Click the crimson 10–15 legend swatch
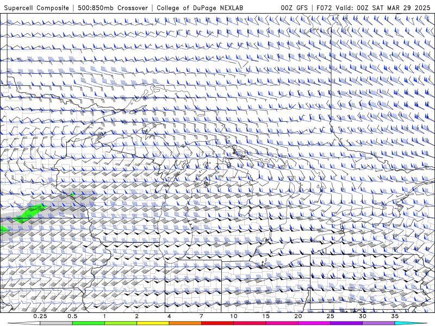The image size is (435, 326). click(250, 323)
